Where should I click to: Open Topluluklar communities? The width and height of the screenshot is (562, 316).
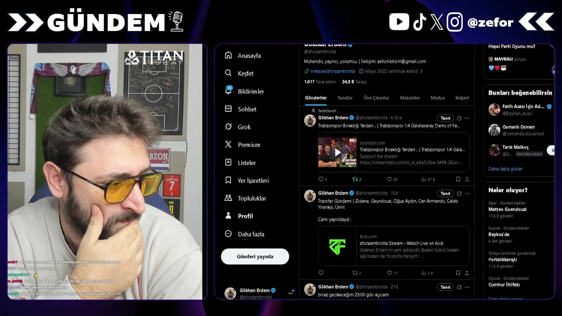point(245,198)
